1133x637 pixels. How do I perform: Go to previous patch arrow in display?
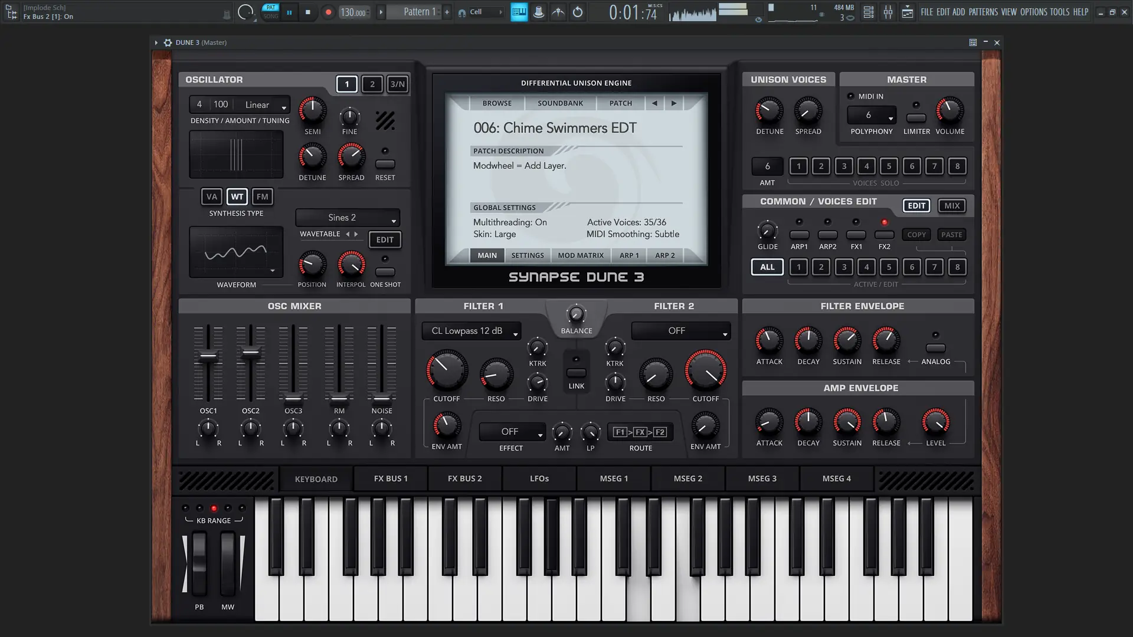(x=654, y=103)
